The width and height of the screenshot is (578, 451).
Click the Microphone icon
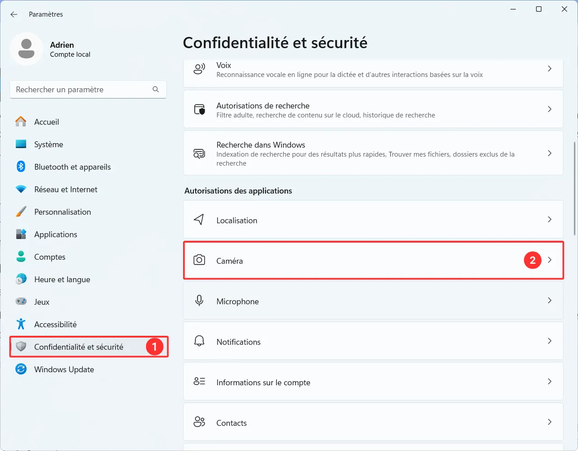[199, 300]
